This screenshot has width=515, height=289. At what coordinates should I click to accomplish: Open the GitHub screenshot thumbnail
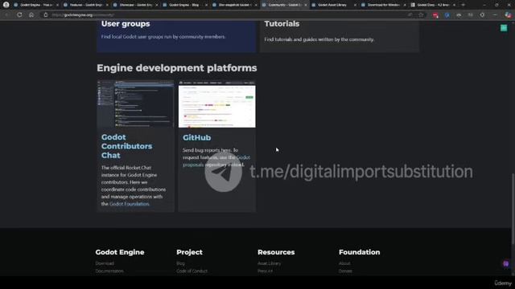[x=216, y=104]
